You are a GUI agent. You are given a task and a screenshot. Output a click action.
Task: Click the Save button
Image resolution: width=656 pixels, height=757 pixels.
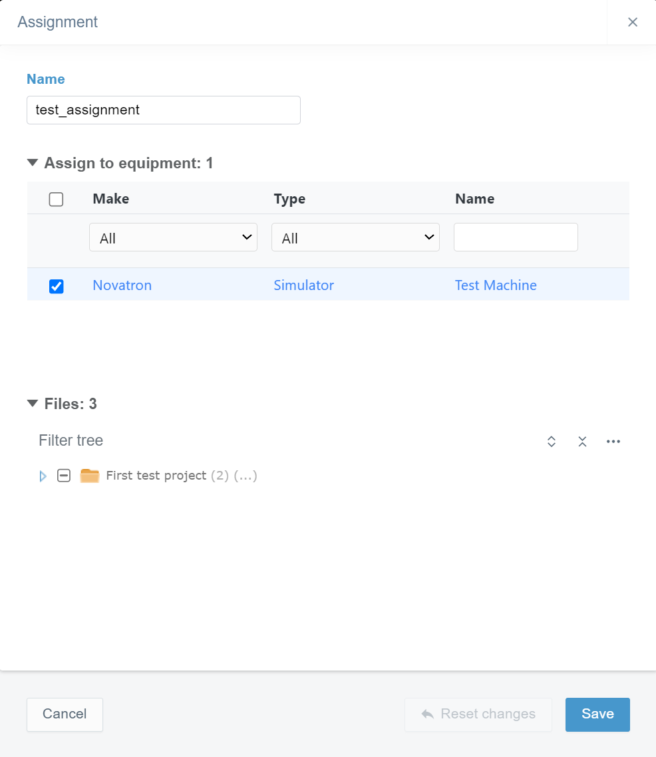pos(597,714)
